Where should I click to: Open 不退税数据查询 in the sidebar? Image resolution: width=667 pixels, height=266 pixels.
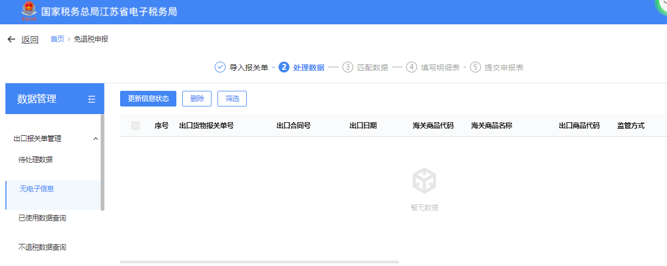42,247
